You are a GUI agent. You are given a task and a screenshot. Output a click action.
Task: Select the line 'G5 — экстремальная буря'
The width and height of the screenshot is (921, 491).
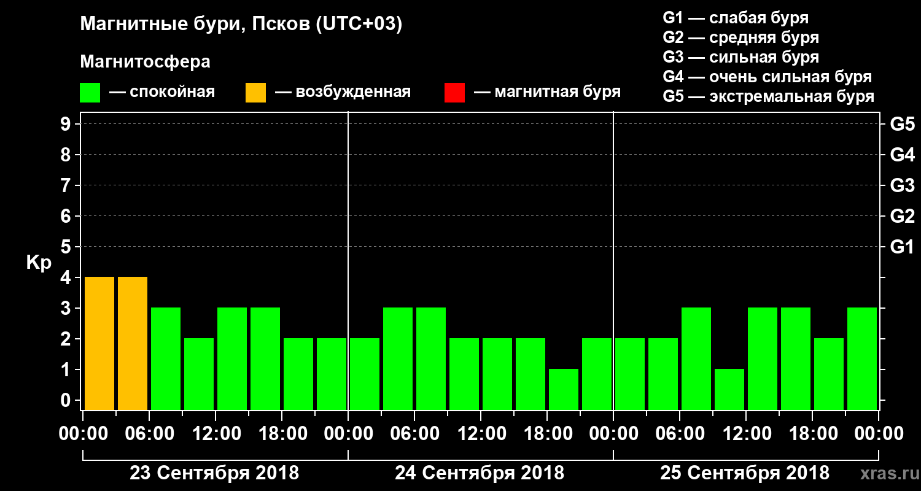pos(768,96)
